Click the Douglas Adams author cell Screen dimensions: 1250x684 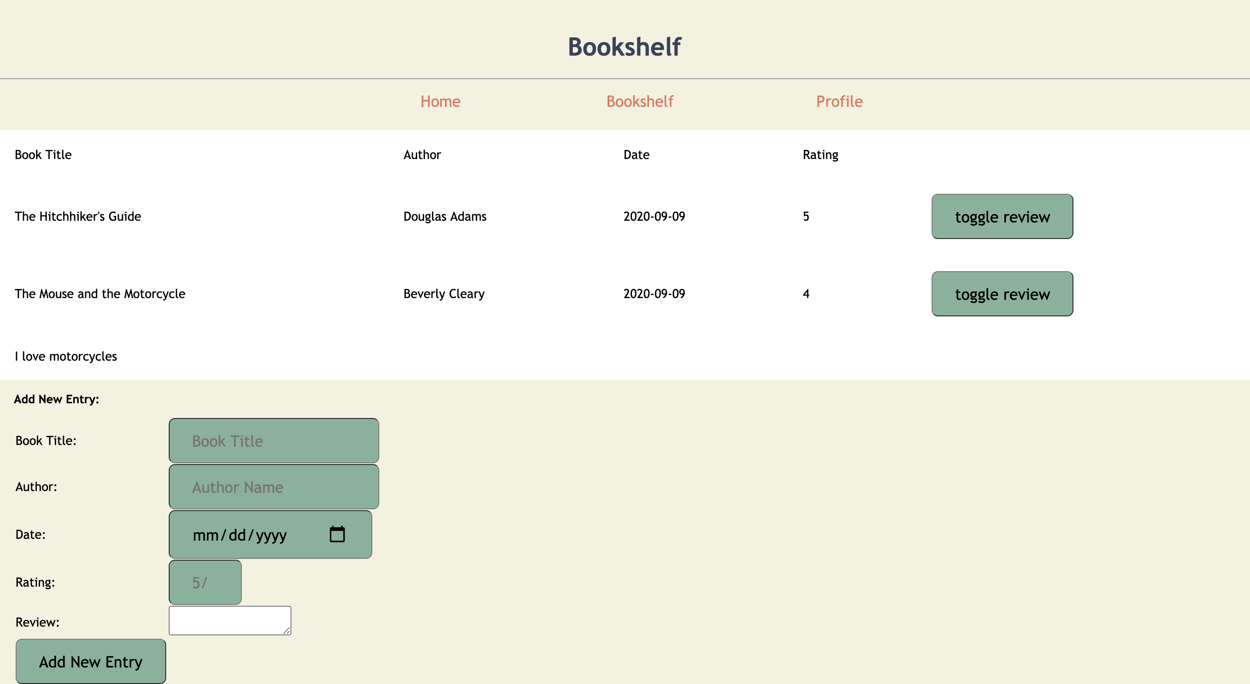click(x=445, y=217)
